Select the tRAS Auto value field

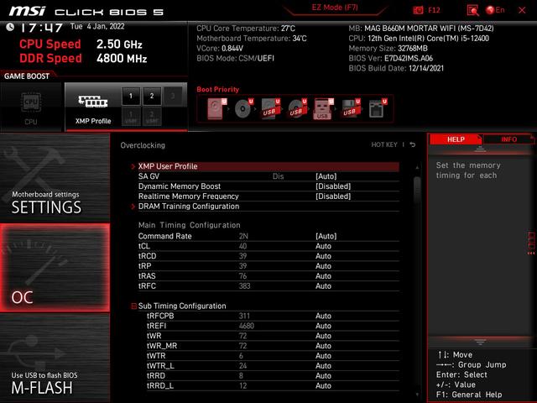323,276
